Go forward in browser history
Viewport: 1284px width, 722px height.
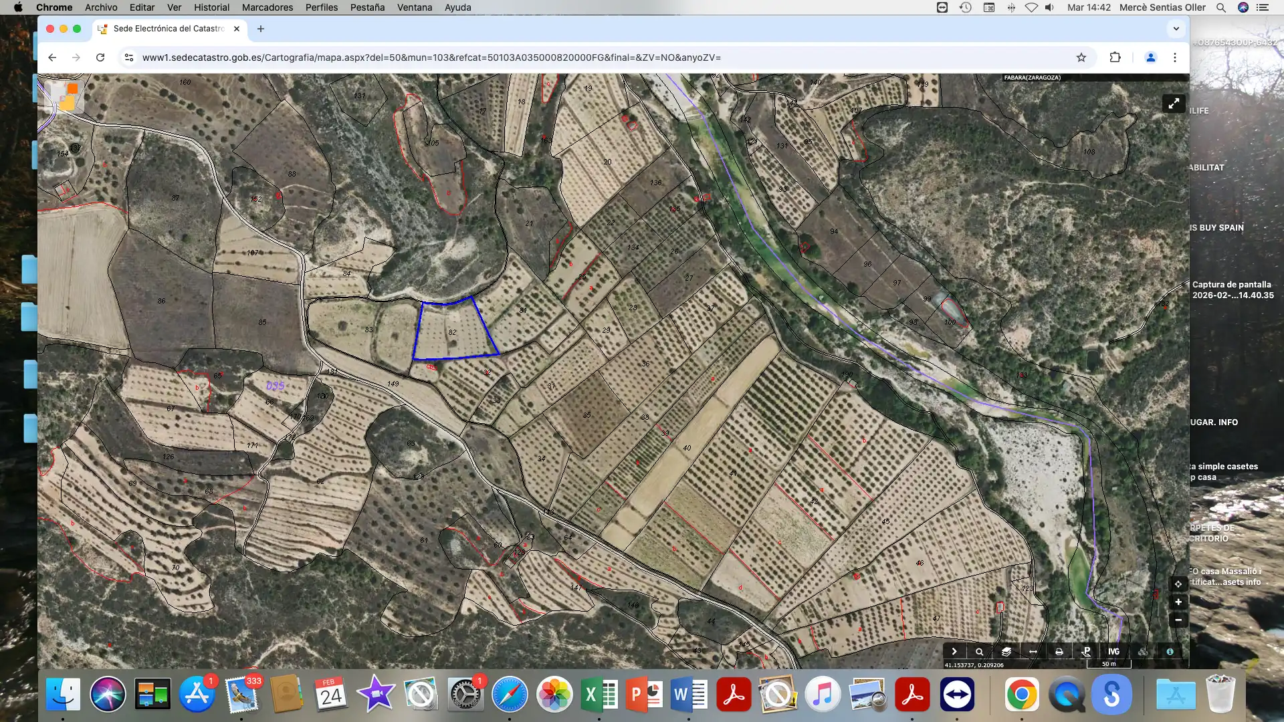76,57
